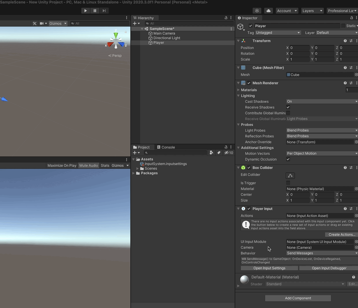The width and height of the screenshot is (358, 308).
Task: Toggle the Player active checkbox
Action: point(250,26)
